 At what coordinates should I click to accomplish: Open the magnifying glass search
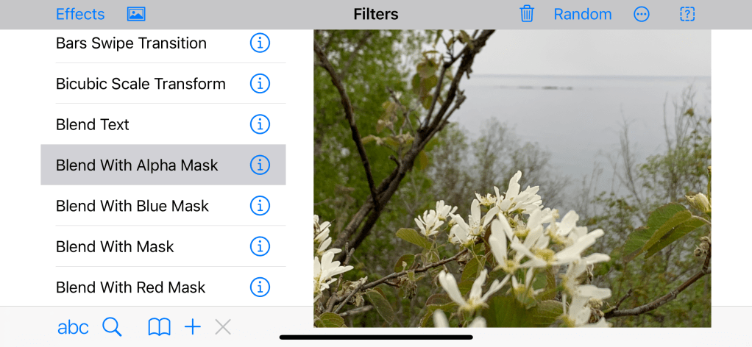tap(113, 327)
